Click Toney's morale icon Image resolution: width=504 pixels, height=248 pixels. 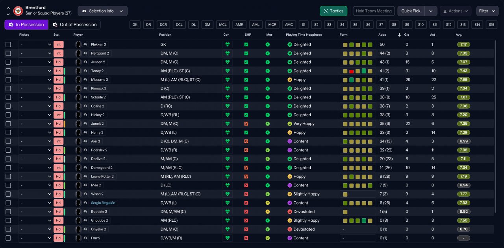[x=267, y=71]
